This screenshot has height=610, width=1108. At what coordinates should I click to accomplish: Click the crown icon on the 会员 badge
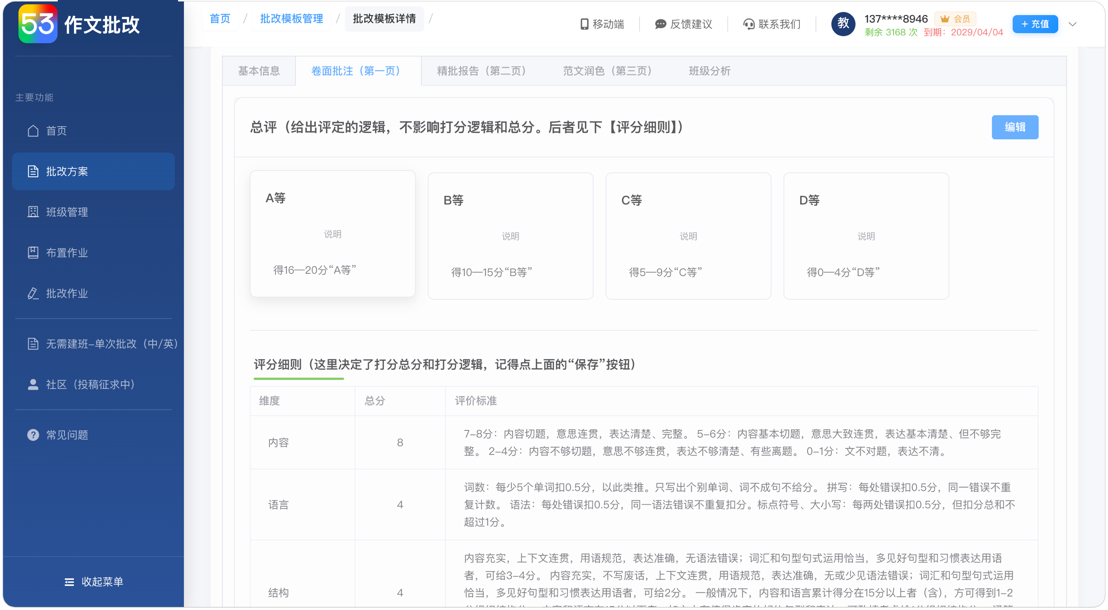point(945,19)
